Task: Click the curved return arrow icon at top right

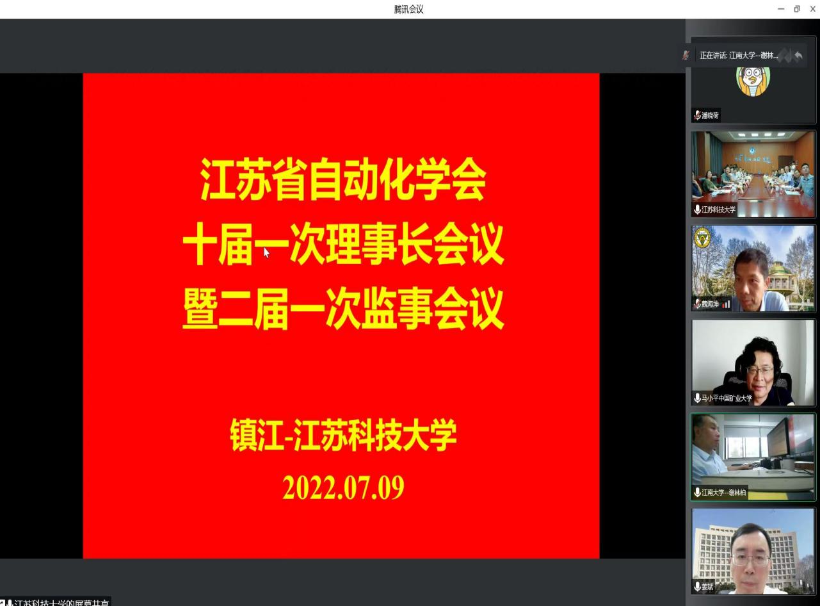Action: click(800, 56)
